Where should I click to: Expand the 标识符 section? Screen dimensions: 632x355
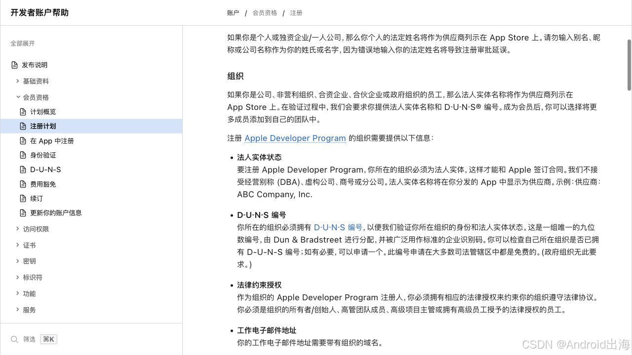click(x=18, y=277)
